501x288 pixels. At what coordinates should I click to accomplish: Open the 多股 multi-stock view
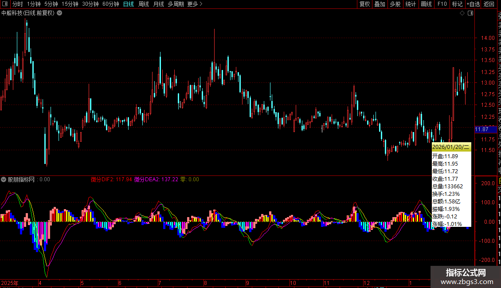(395, 4)
